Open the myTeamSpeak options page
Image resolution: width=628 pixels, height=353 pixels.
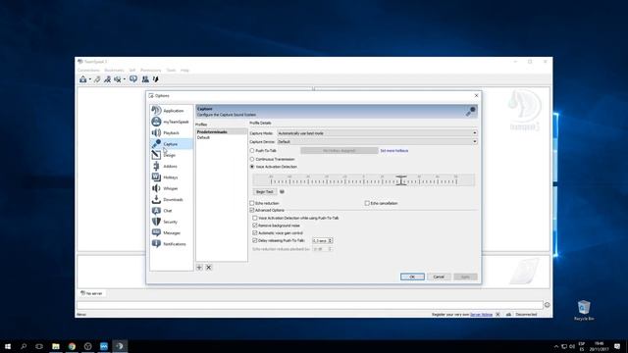(x=171, y=122)
